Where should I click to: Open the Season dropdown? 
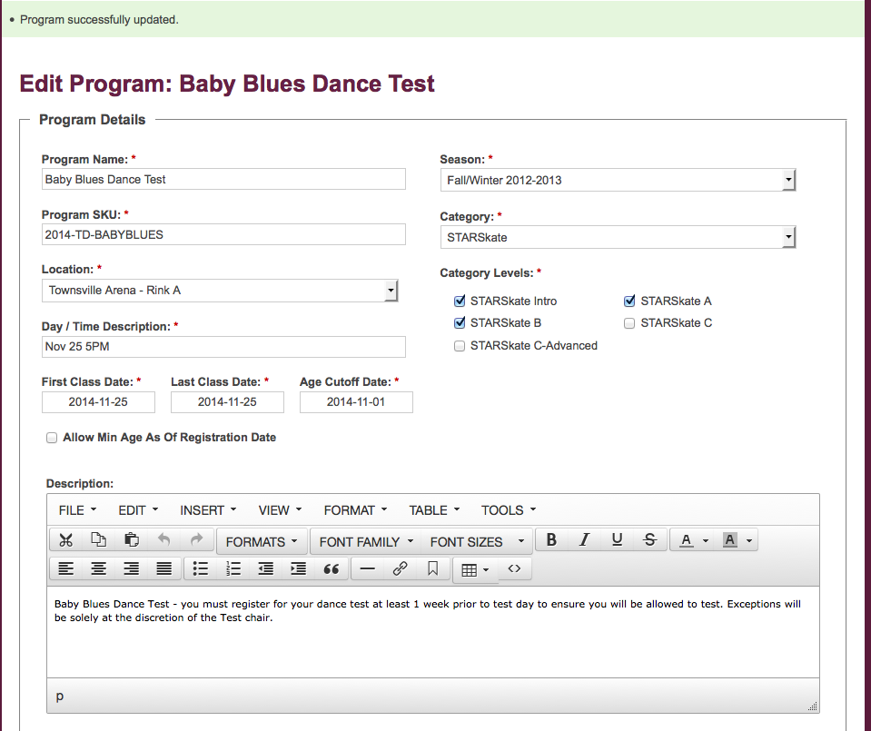[x=618, y=180]
